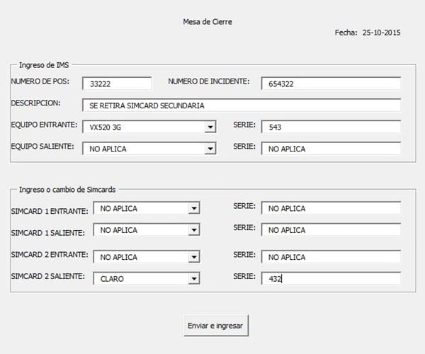Expand the SIMCARD 2 SALIENTE dropdown showing CLARO
The width and height of the screenshot is (425, 354).
tap(193, 279)
